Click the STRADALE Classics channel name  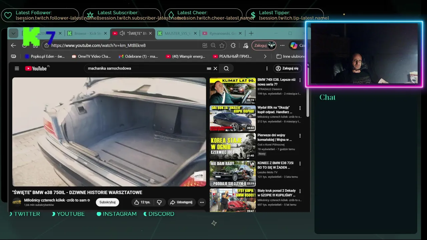(270, 89)
